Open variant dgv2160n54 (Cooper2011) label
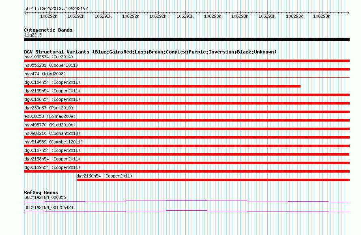This screenshot has width=361, height=235. [104, 176]
